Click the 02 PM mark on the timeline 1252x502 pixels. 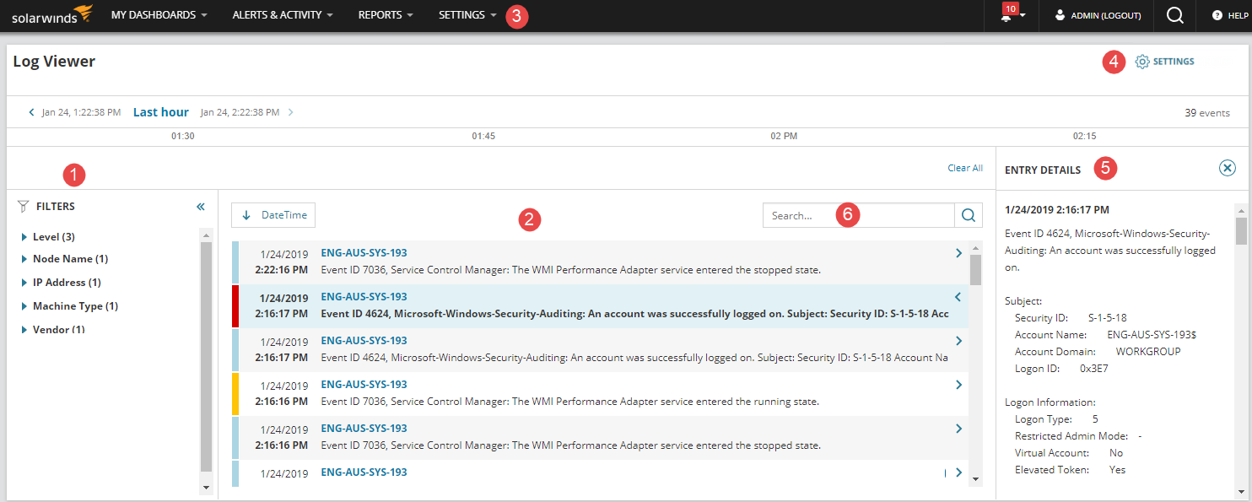click(x=784, y=135)
